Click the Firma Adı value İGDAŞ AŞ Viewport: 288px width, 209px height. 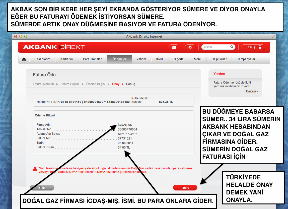point(125,125)
